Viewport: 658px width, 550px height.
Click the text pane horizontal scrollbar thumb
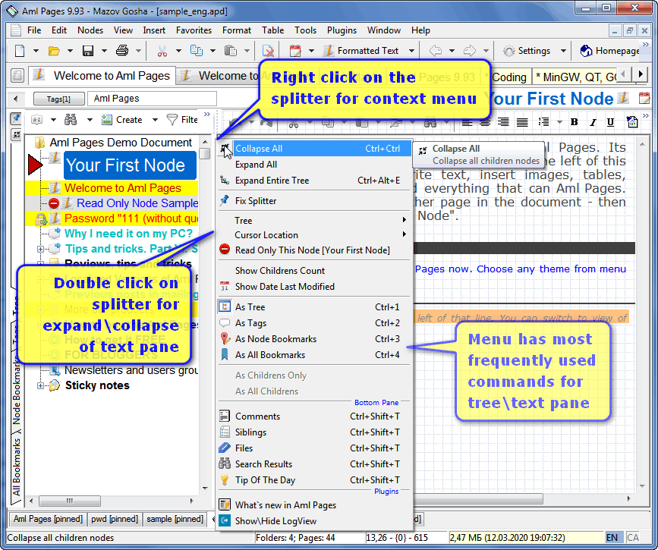pos(478,499)
